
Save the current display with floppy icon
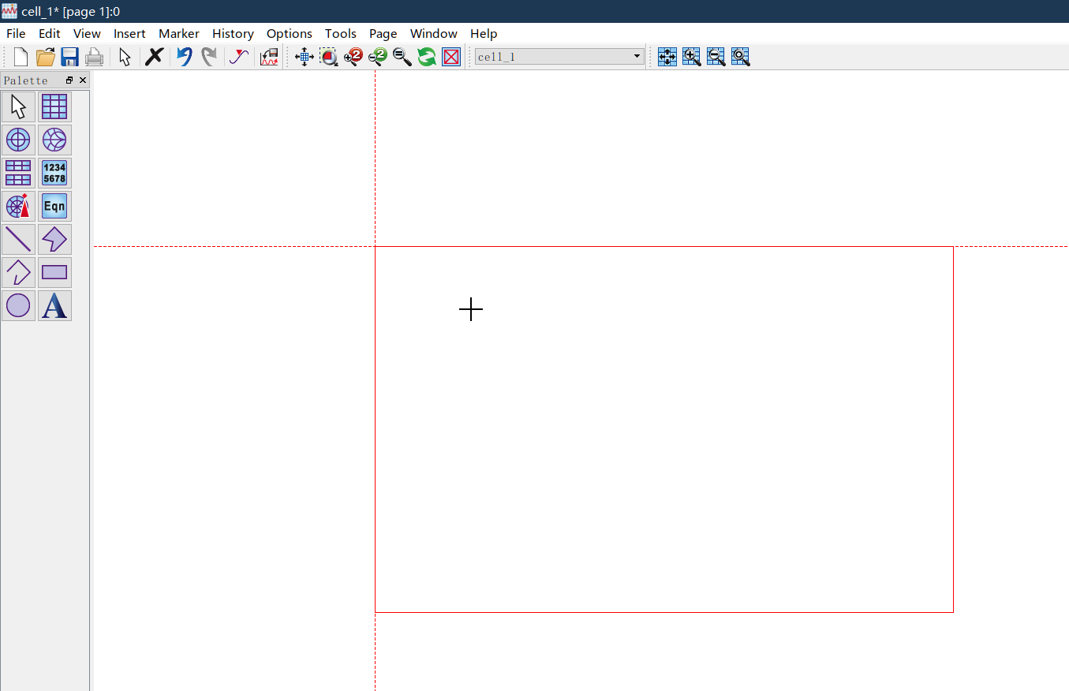(69, 57)
